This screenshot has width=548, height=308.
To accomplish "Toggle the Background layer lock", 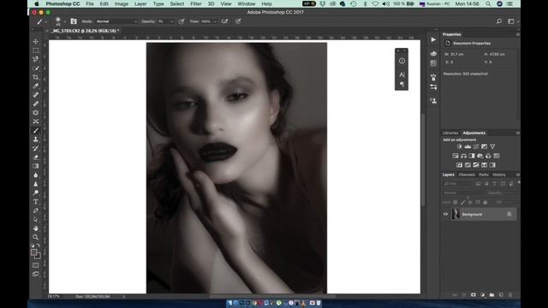I will coord(509,214).
